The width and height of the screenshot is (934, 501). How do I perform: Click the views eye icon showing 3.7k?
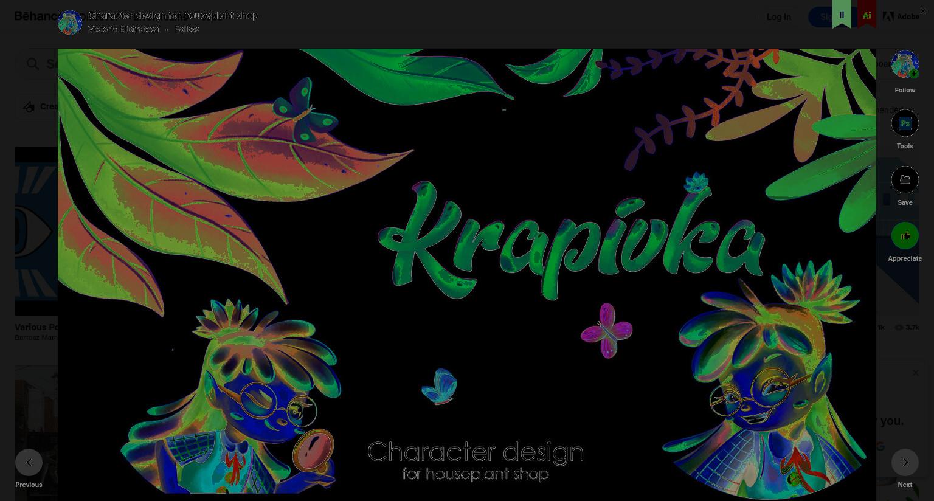899,327
